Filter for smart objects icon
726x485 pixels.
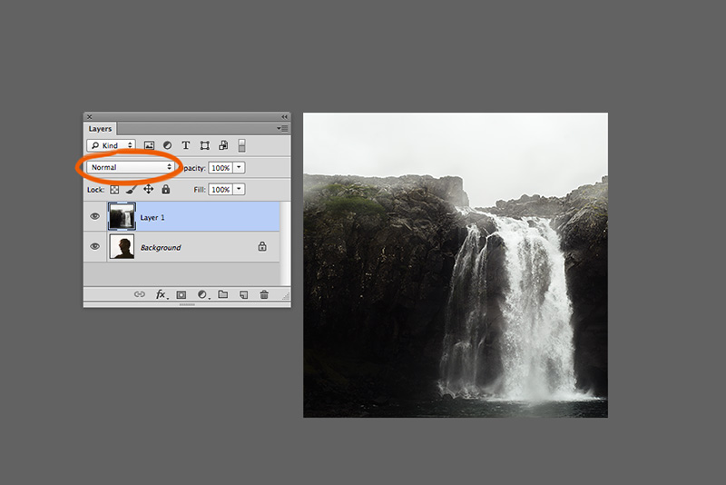[x=223, y=145]
